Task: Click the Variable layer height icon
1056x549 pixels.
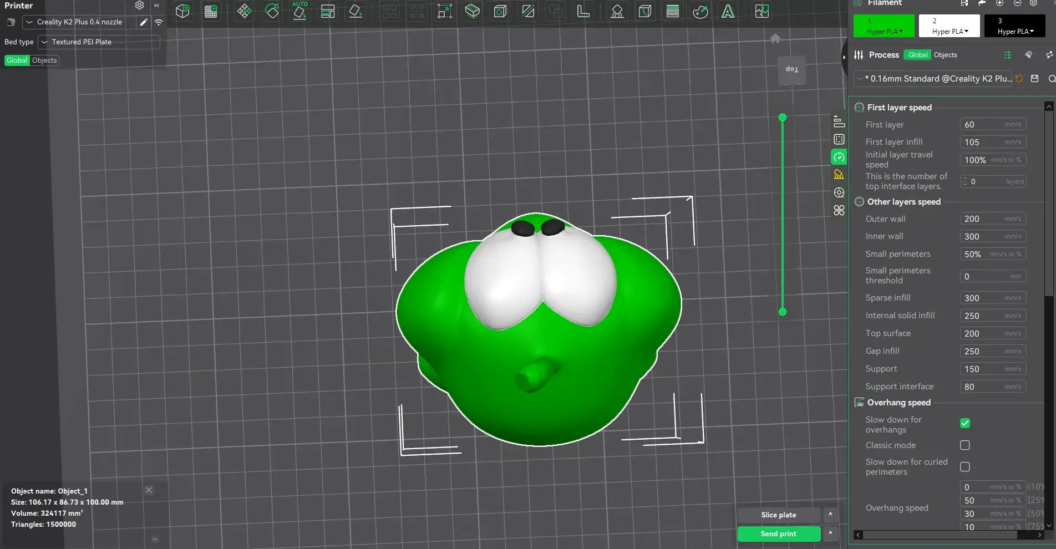Action: [x=673, y=11]
